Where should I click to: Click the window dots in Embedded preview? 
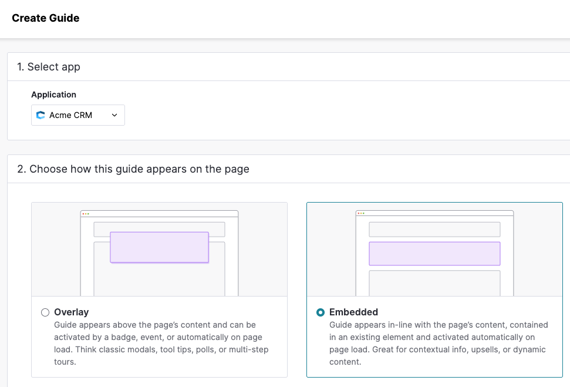coord(361,214)
